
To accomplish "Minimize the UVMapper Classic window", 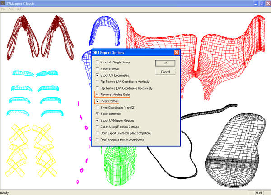I will point(256,3).
